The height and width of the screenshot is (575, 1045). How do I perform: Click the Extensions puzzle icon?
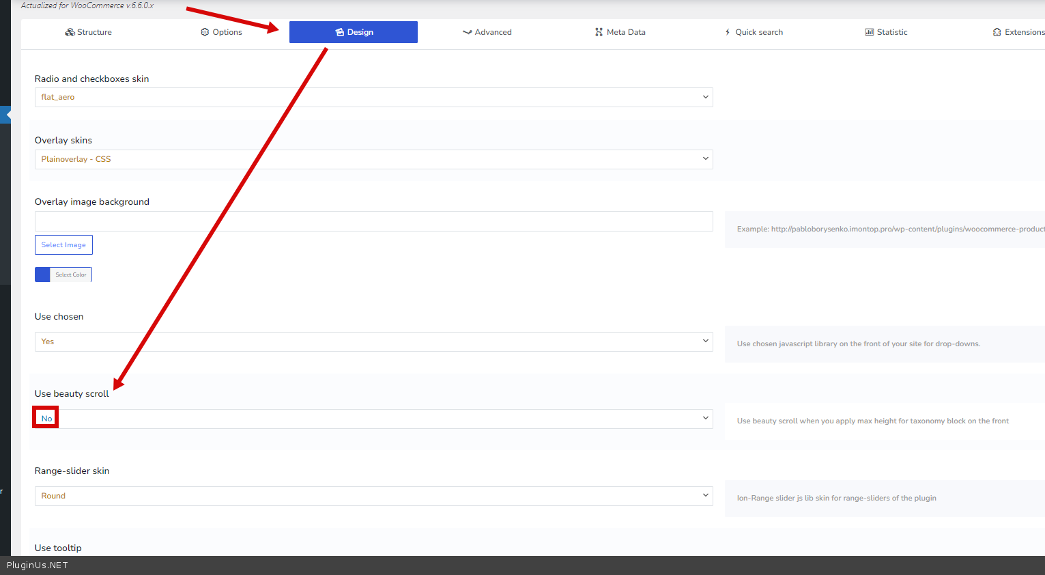point(997,32)
